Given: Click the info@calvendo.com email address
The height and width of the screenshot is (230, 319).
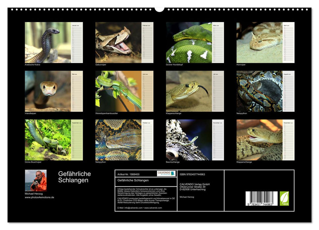Looking at the screenshot, I should (x=133, y=208).
